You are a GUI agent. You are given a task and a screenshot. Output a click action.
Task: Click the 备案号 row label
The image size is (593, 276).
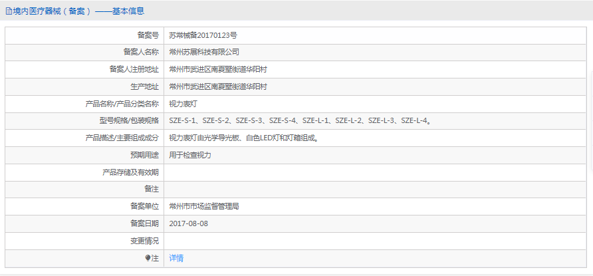[148, 35]
